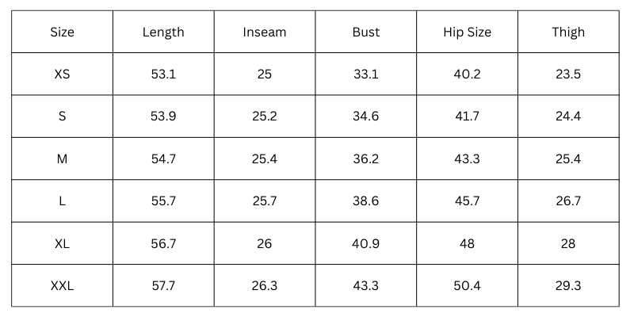Click the XL thigh value 28
This screenshot has width=634, height=317.
[568, 243]
